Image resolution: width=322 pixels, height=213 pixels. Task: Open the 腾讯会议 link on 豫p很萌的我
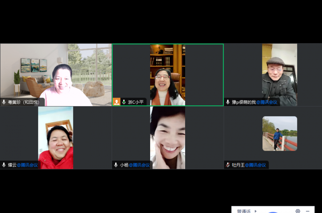[x=267, y=102]
